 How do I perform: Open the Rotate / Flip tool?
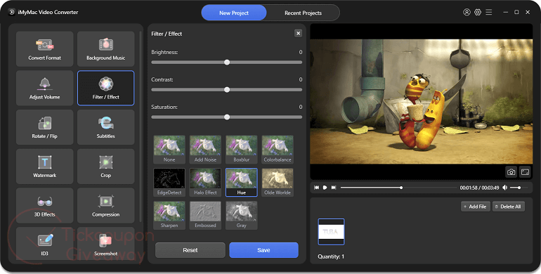(x=44, y=127)
